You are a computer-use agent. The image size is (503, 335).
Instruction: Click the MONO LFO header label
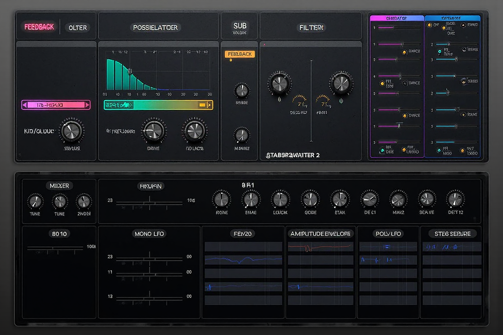149,234
